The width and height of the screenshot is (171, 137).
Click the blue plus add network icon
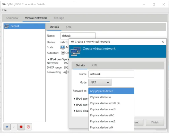(7, 127)
